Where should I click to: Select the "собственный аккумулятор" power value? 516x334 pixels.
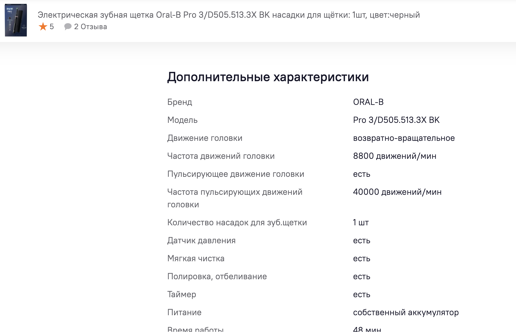pyautogui.click(x=406, y=312)
